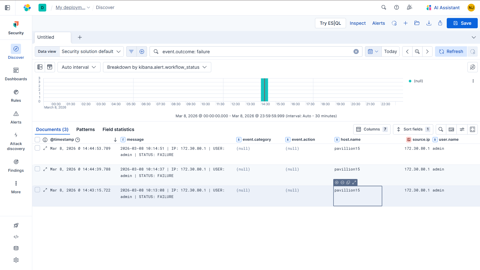The image size is (480, 270).
Task: Switch to the Field statistics tab
Action: pos(118,129)
